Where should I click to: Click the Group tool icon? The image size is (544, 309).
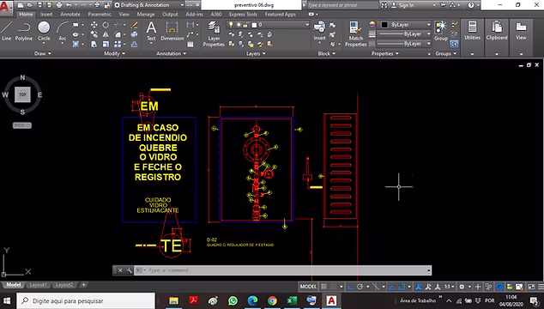coord(441,31)
